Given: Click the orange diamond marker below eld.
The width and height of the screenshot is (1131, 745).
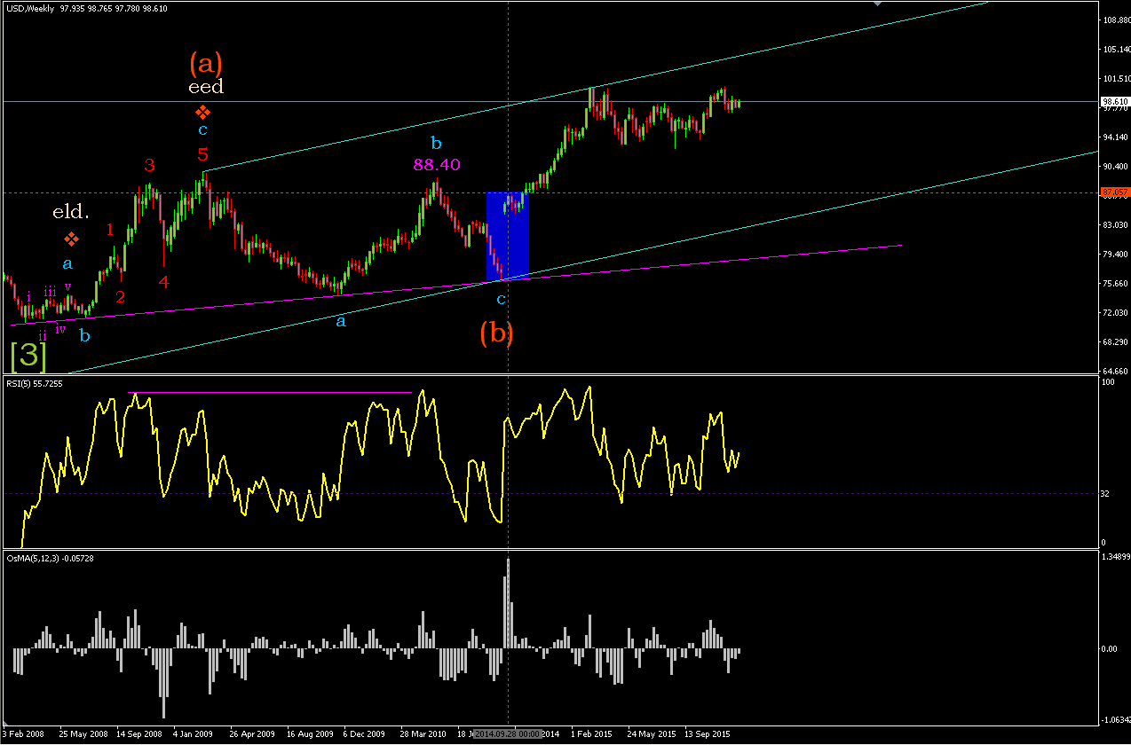Looking at the screenshot, I should 70,239.
